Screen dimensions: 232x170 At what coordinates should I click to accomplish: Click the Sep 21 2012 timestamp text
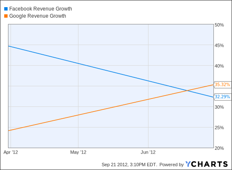coord(129,165)
